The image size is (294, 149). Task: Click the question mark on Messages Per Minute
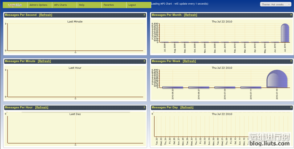click(144, 62)
